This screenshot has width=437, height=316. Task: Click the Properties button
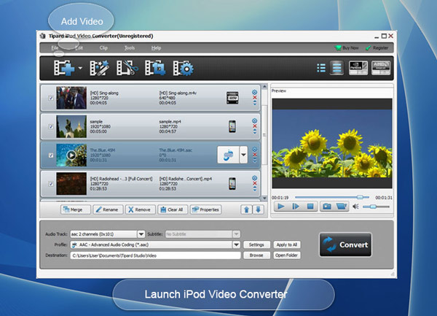(x=205, y=209)
